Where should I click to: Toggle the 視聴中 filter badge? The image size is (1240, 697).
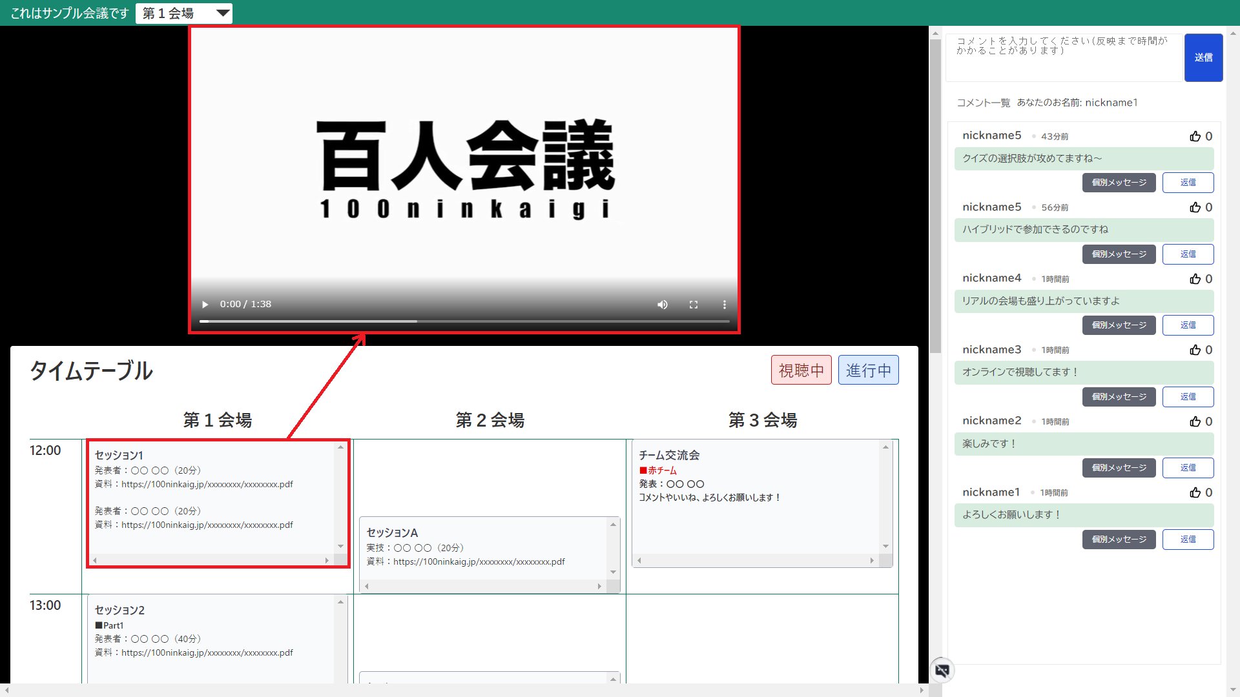(x=801, y=370)
